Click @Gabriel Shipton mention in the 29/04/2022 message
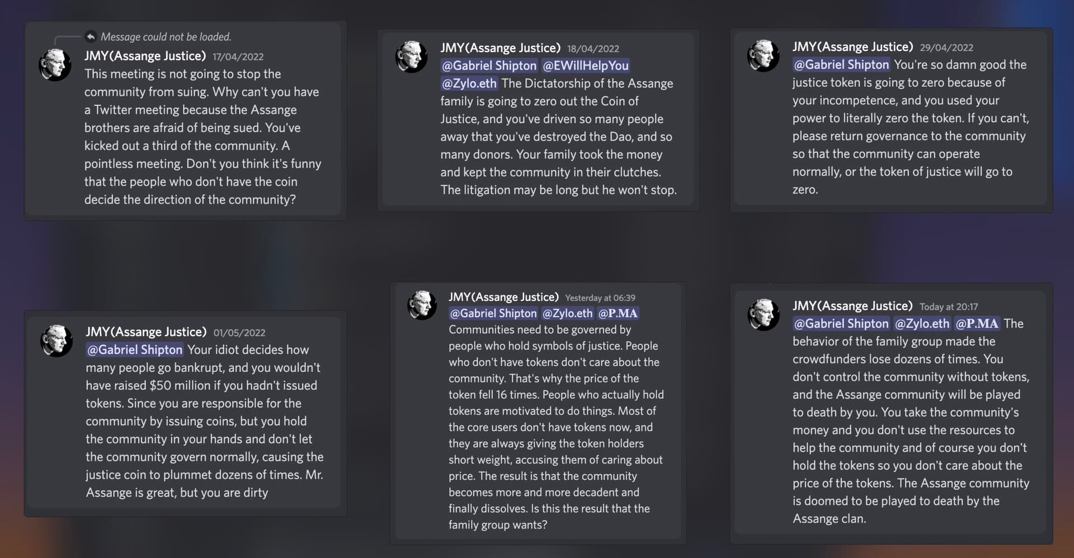Viewport: 1074px width, 558px height. pos(841,65)
